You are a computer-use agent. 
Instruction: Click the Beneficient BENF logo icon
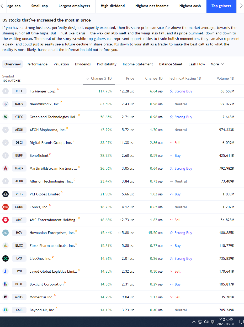click(x=6, y=155)
